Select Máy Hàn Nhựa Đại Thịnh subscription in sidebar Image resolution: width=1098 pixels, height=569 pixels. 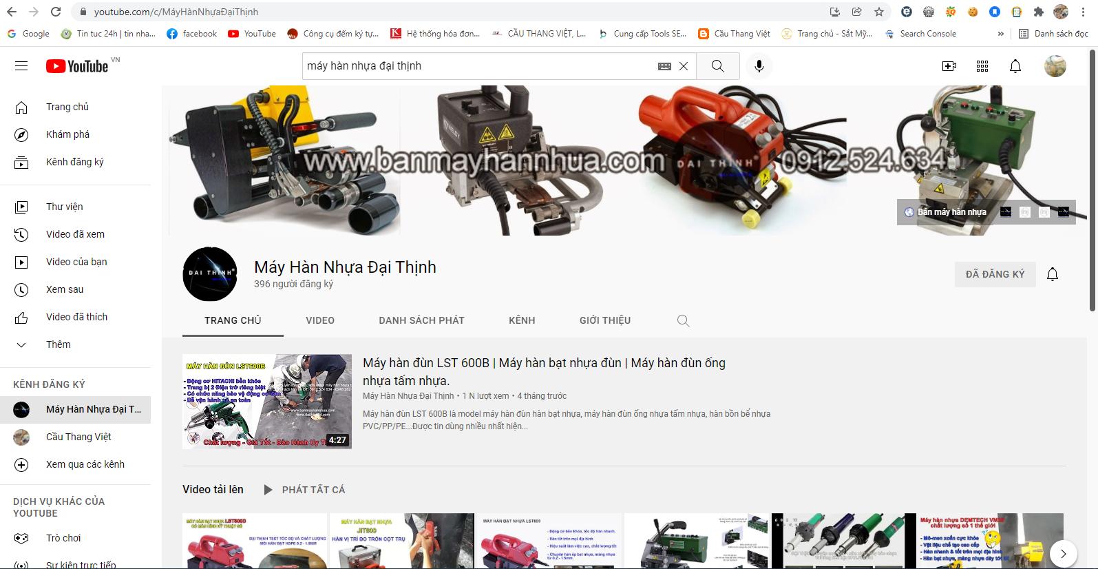point(76,409)
